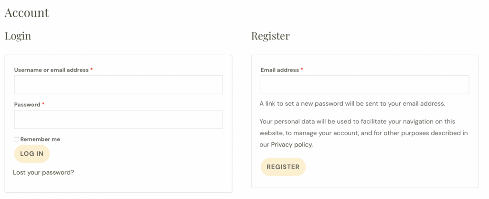Open the Privacy policy link
Viewport: 489px width, 199px height.
pos(291,144)
